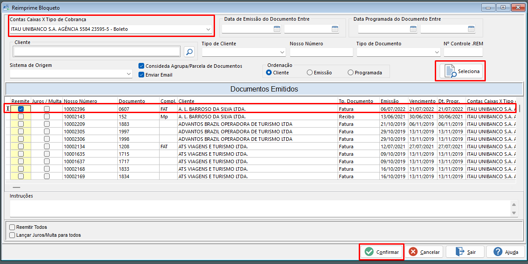Viewport: 528px width, 264px height.
Task: Click the Sair button
Action: pyautogui.click(x=465, y=252)
